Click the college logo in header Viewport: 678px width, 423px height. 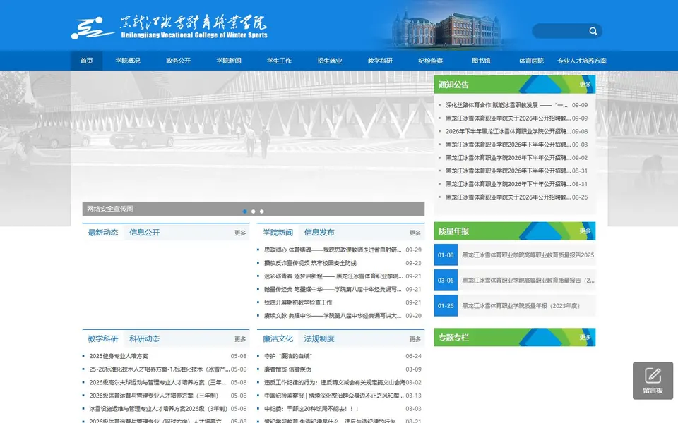coord(169,28)
